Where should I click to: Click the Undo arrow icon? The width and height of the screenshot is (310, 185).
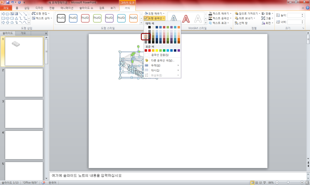12,2
